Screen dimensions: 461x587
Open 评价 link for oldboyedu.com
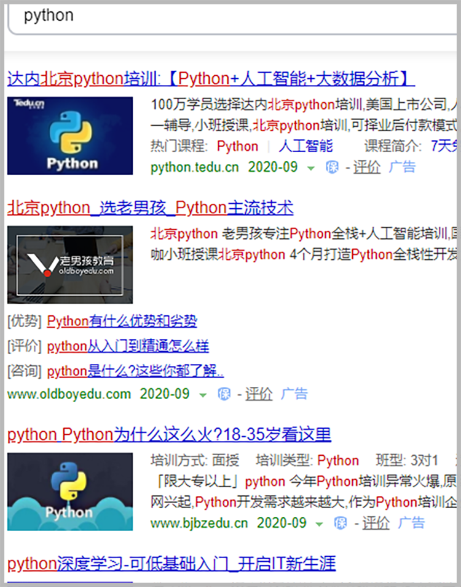point(259,394)
